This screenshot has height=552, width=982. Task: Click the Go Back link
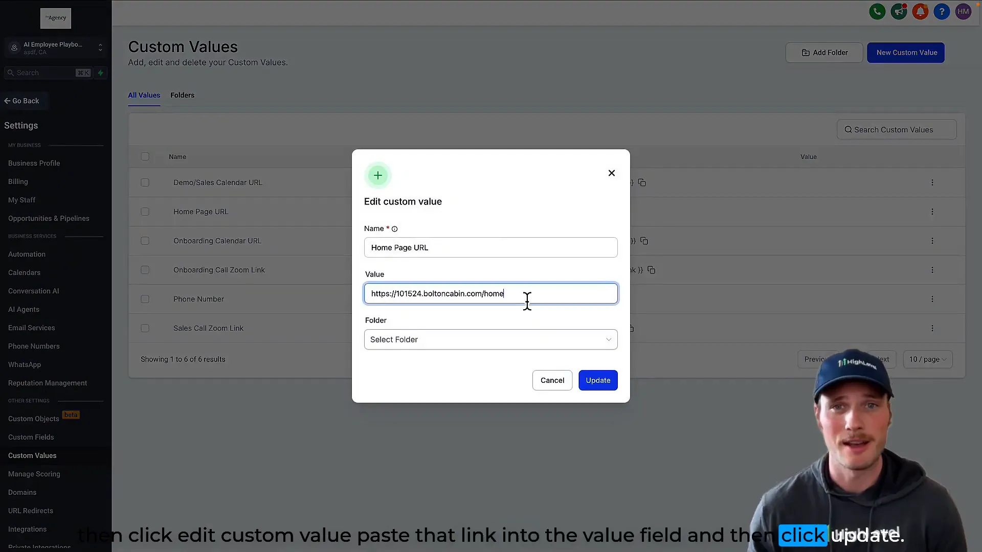point(21,101)
